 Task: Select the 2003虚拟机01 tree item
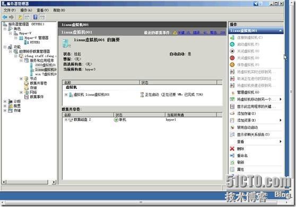click(45, 65)
